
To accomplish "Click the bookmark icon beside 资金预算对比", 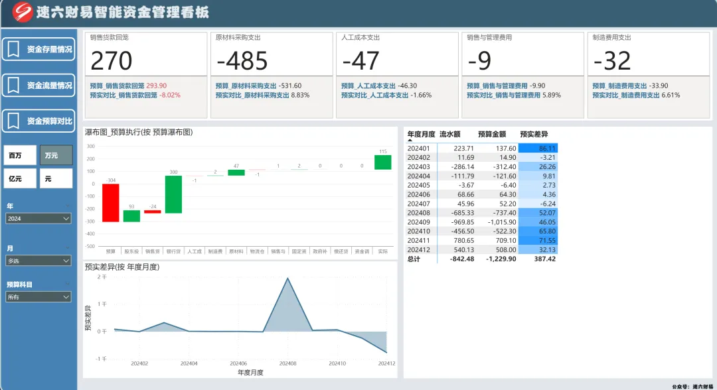I will point(13,121).
